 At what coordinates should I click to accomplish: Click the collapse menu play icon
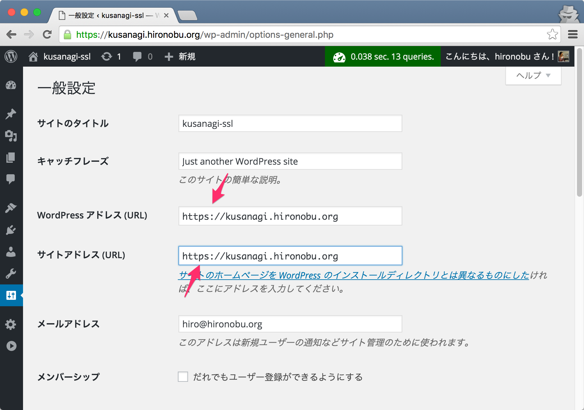11,346
